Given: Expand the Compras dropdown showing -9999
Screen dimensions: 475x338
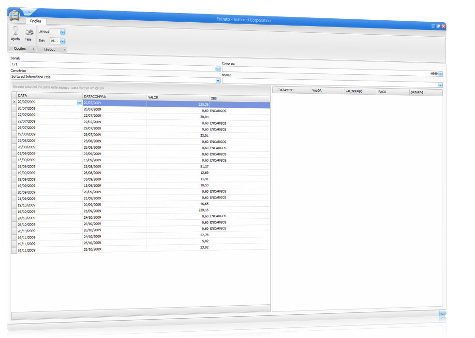Looking at the screenshot, I should [440, 74].
